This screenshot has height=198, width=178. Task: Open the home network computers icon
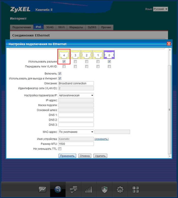73,189
